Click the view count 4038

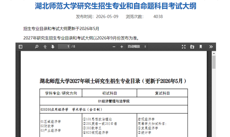click(158, 17)
